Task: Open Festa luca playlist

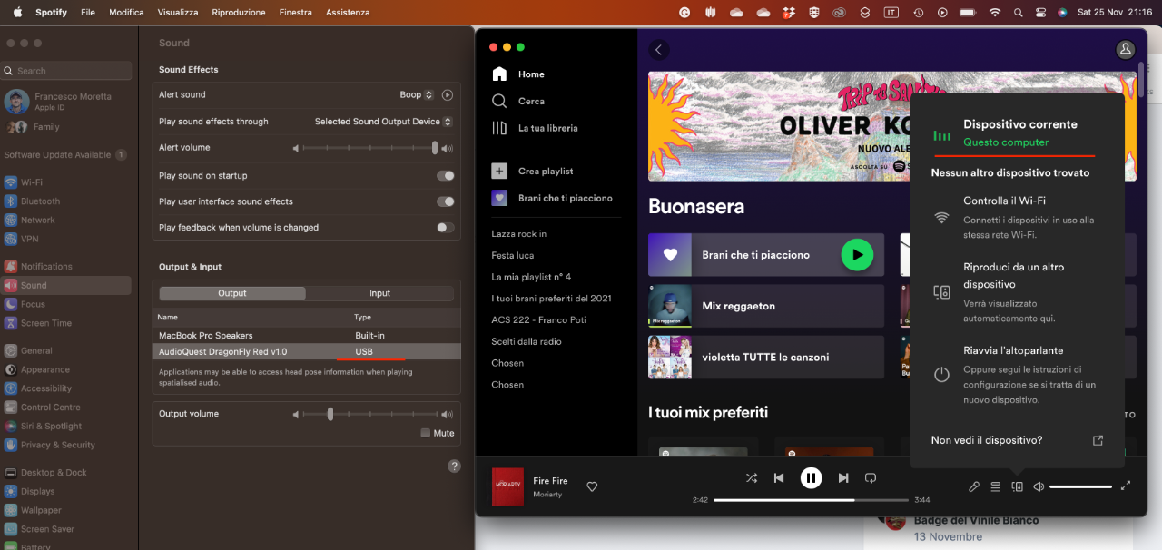Action: (x=513, y=255)
